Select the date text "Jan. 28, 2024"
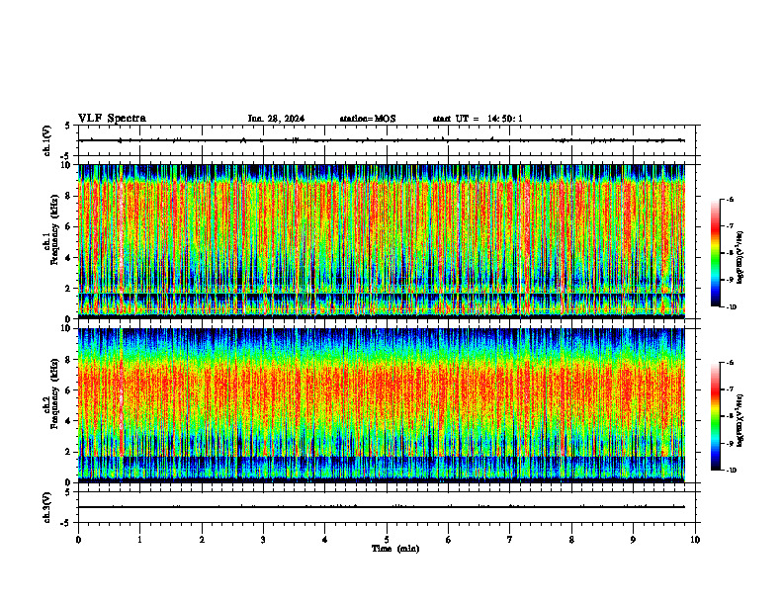Viewport: 783px width, 605px height. pyautogui.click(x=276, y=119)
